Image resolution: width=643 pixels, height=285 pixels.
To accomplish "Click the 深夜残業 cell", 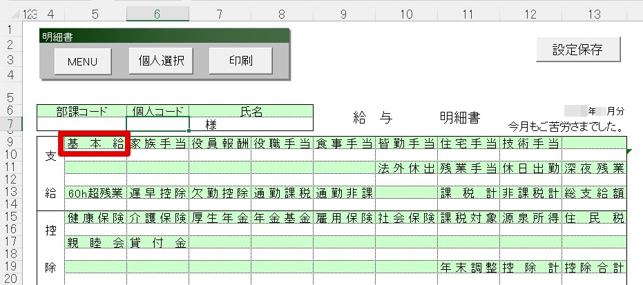I will tap(594, 168).
